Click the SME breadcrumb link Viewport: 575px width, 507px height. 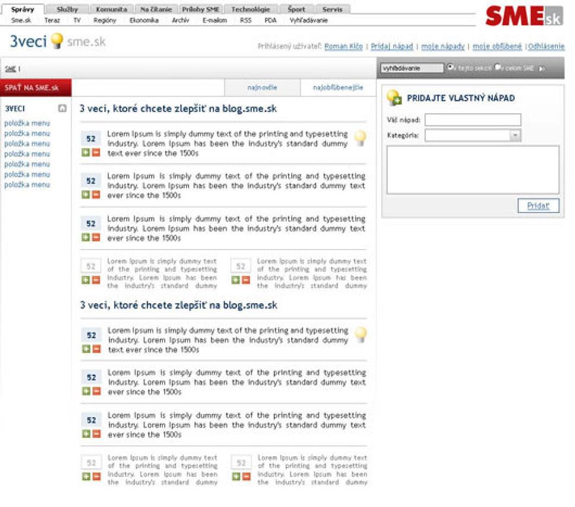(10, 69)
